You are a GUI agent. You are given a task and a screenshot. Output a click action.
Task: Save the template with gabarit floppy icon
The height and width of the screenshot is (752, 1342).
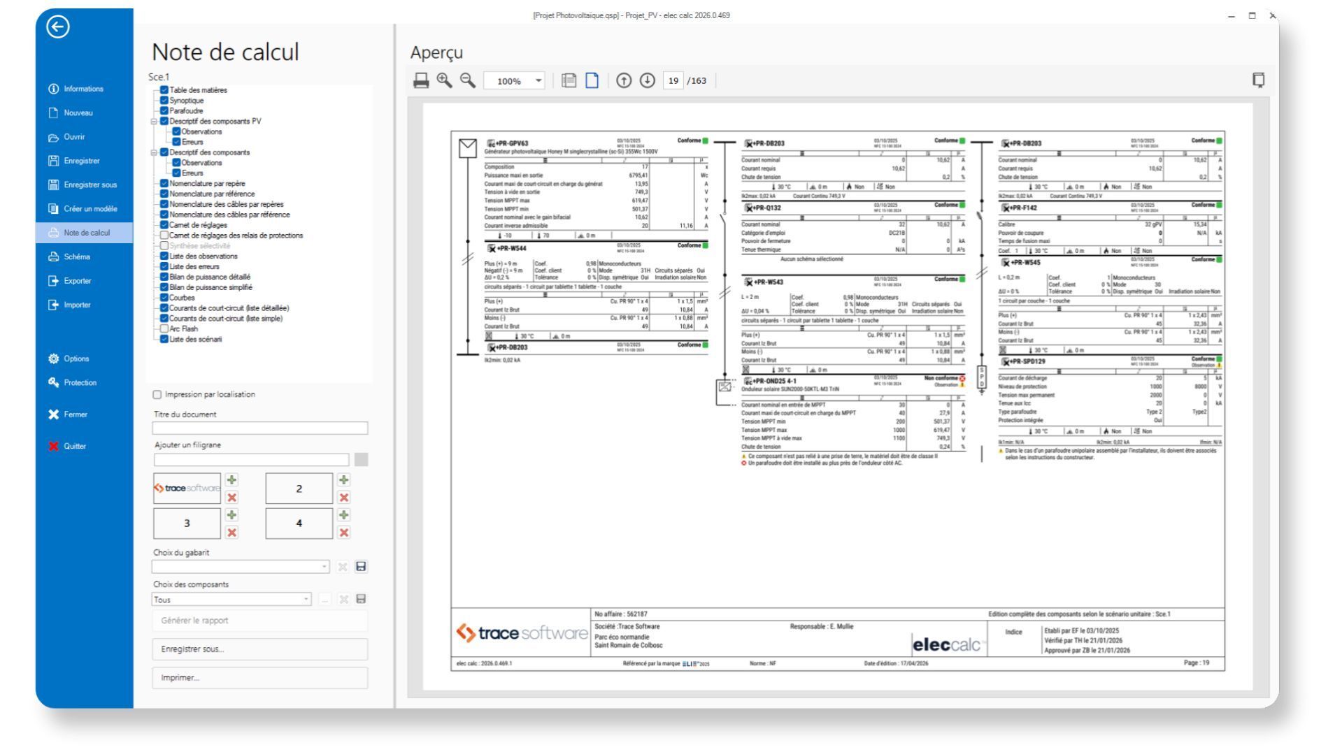click(x=361, y=567)
